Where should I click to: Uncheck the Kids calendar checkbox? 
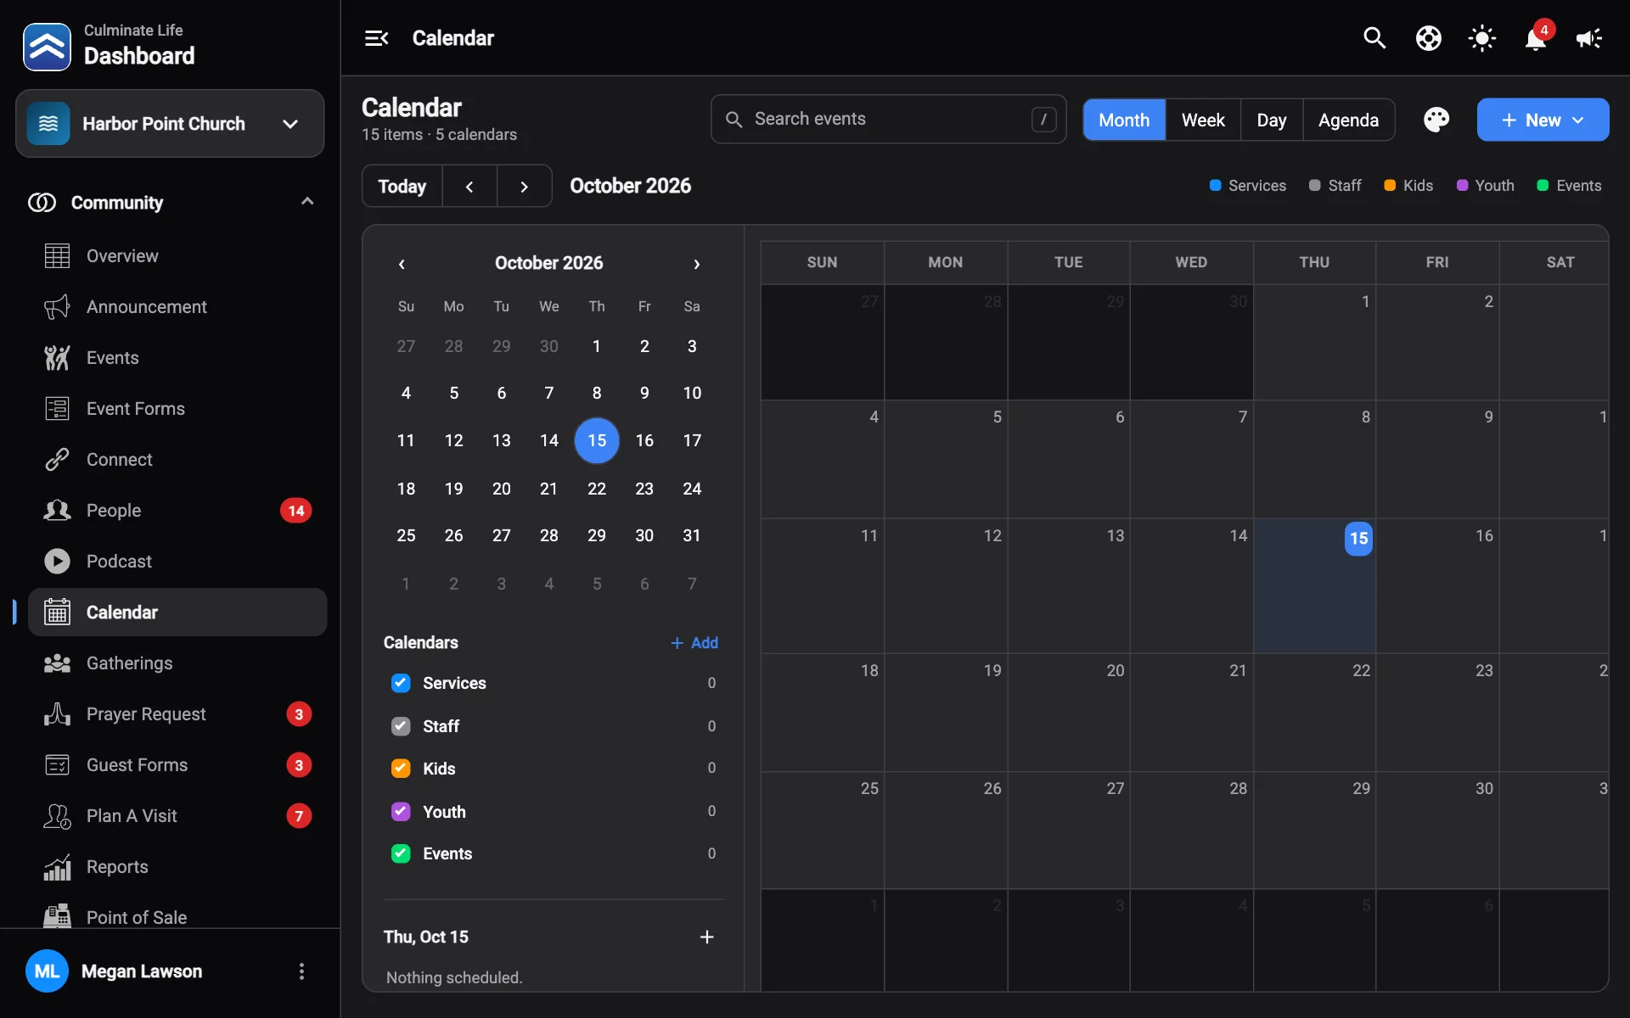[401, 768]
